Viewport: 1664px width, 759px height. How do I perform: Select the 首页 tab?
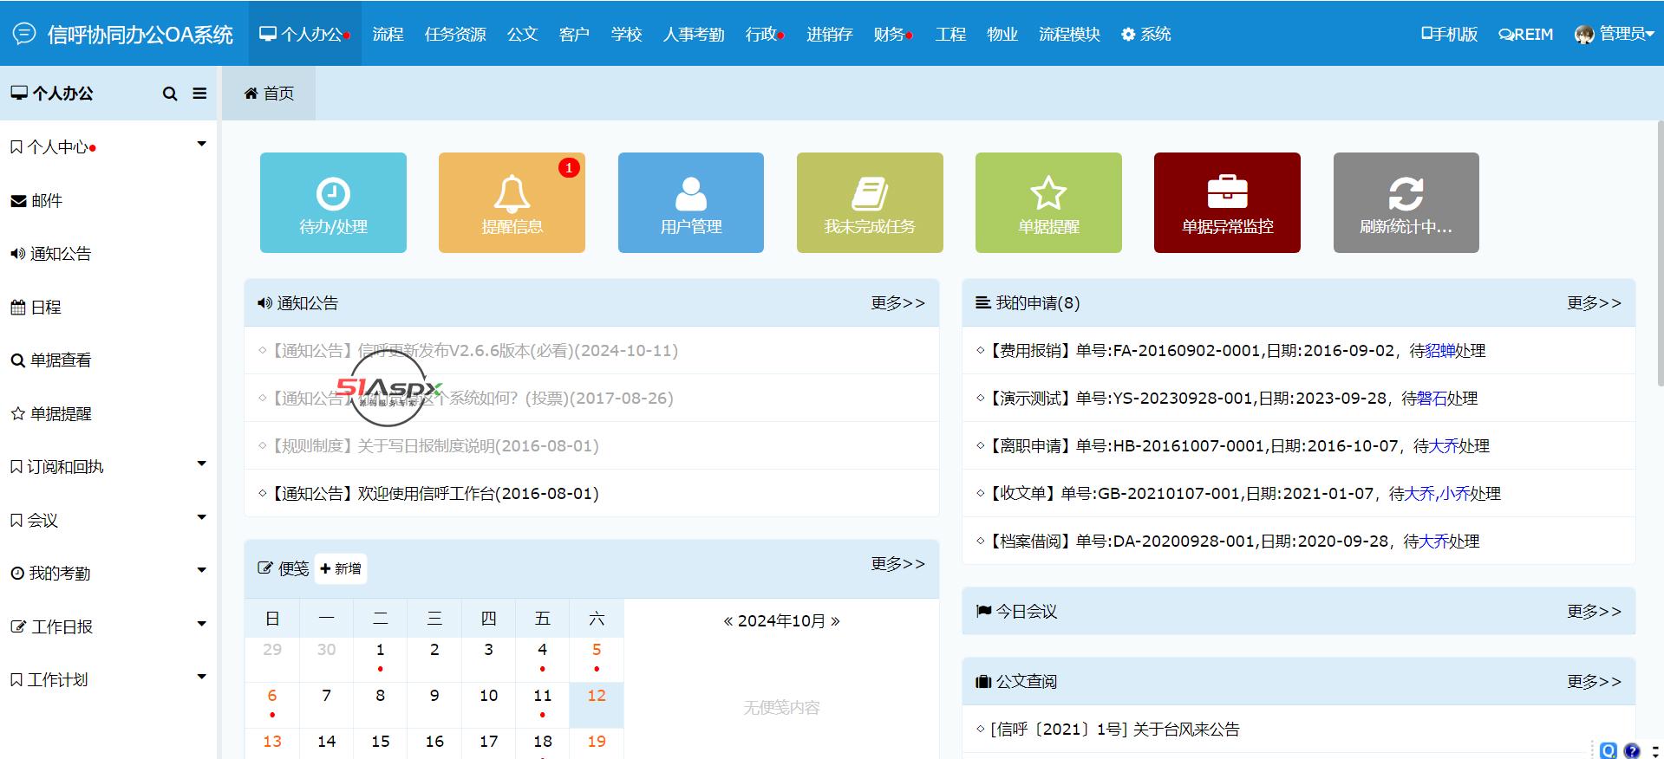point(269,94)
